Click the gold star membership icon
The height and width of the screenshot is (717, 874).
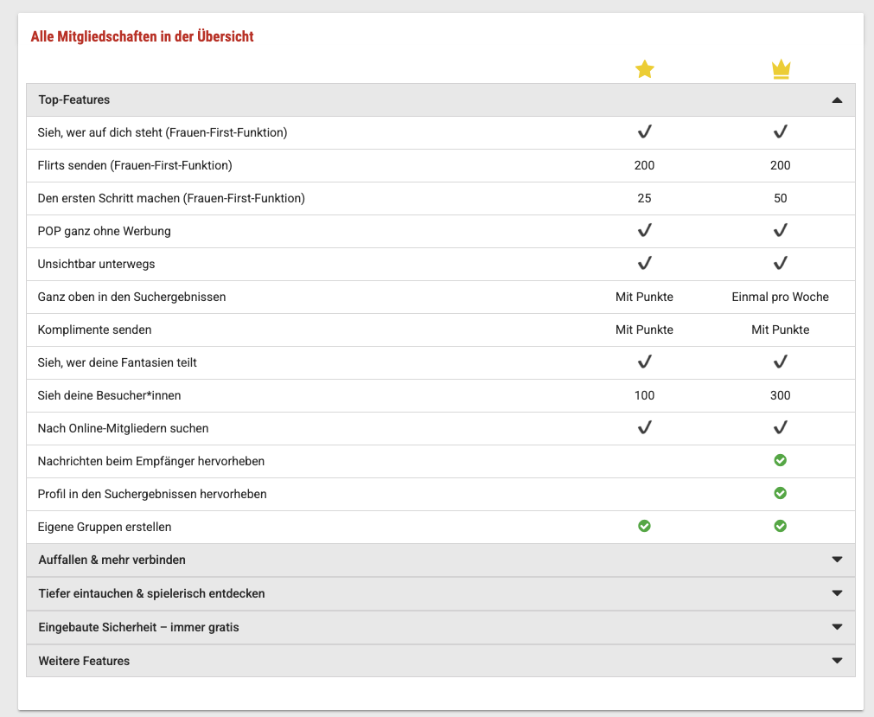coord(644,69)
